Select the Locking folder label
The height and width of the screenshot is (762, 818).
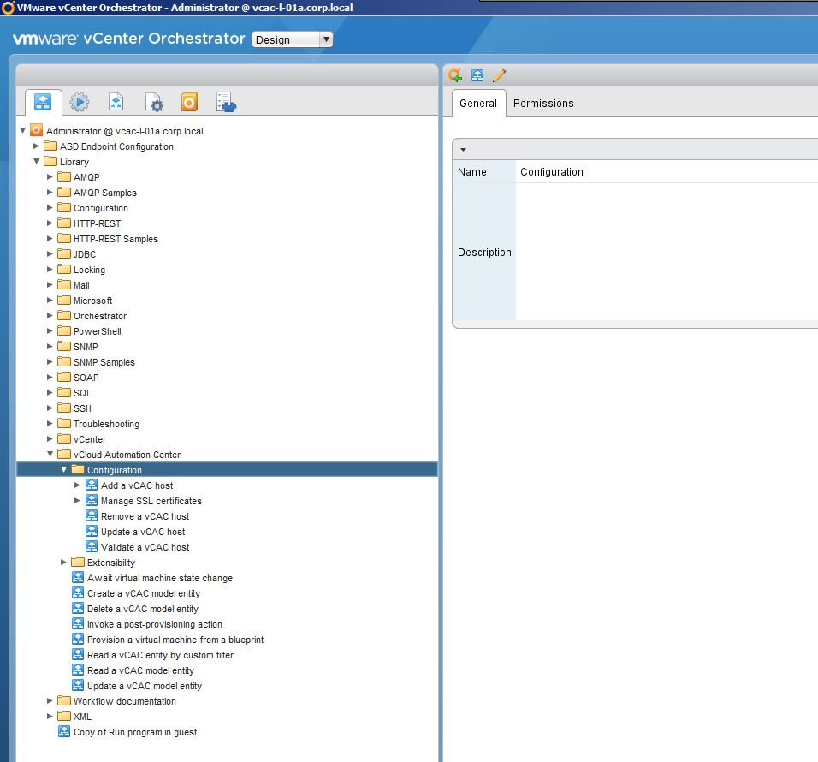tap(89, 270)
